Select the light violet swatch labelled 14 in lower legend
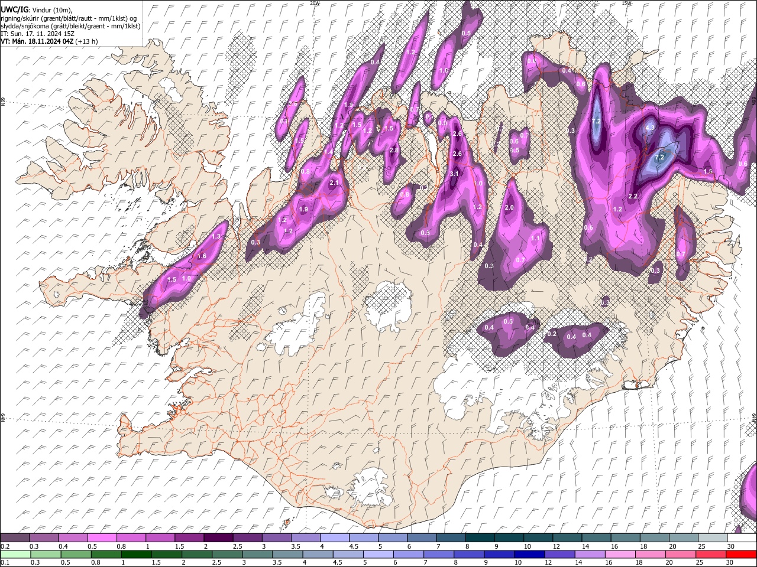The image size is (757, 567). click(x=590, y=555)
